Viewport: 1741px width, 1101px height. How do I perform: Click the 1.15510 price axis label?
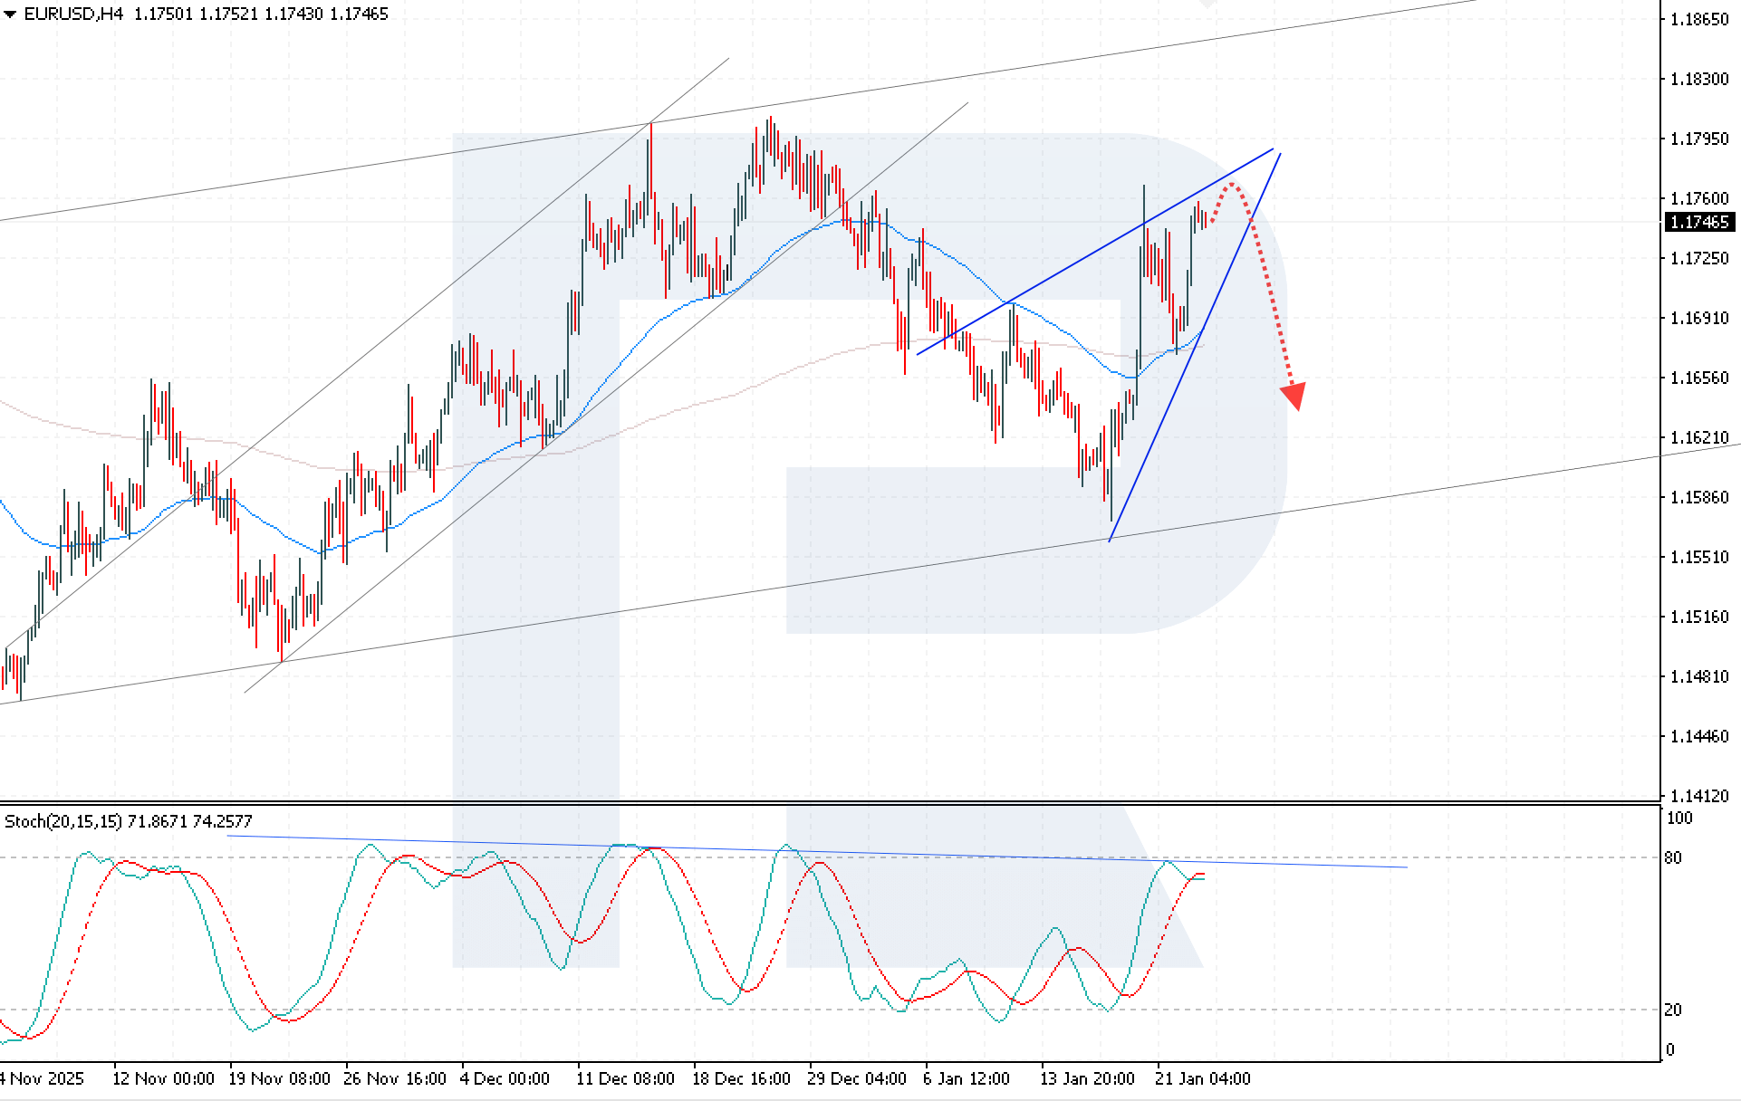click(x=1699, y=557)
